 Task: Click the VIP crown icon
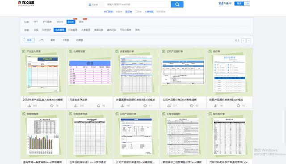click(221, 4)
